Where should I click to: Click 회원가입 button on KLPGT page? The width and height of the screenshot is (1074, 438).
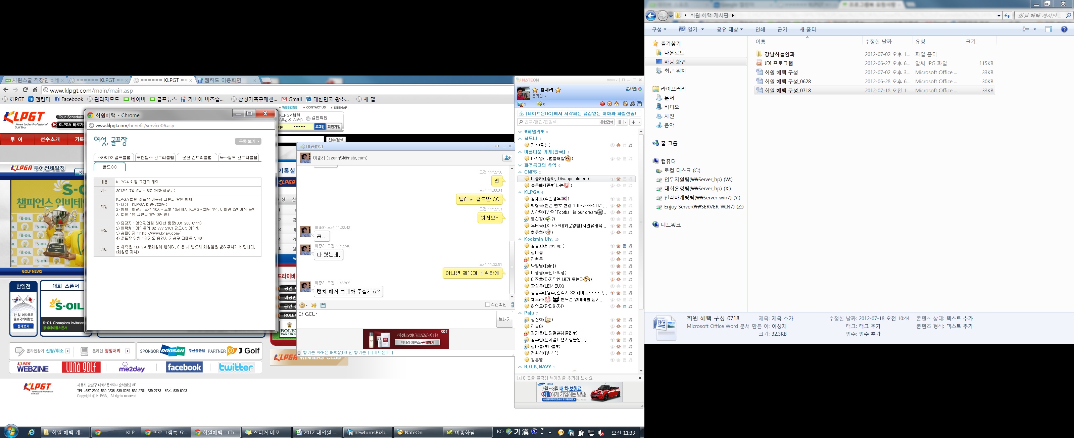click(334, 127)
